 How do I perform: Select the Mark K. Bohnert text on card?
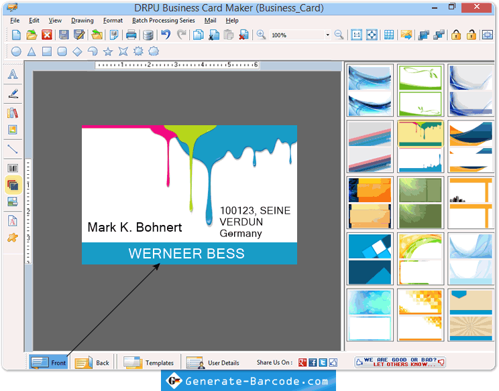coord(135,228)
